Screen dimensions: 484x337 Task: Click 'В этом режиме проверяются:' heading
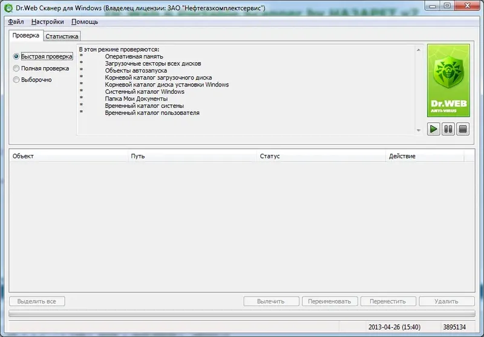point(119,50)
